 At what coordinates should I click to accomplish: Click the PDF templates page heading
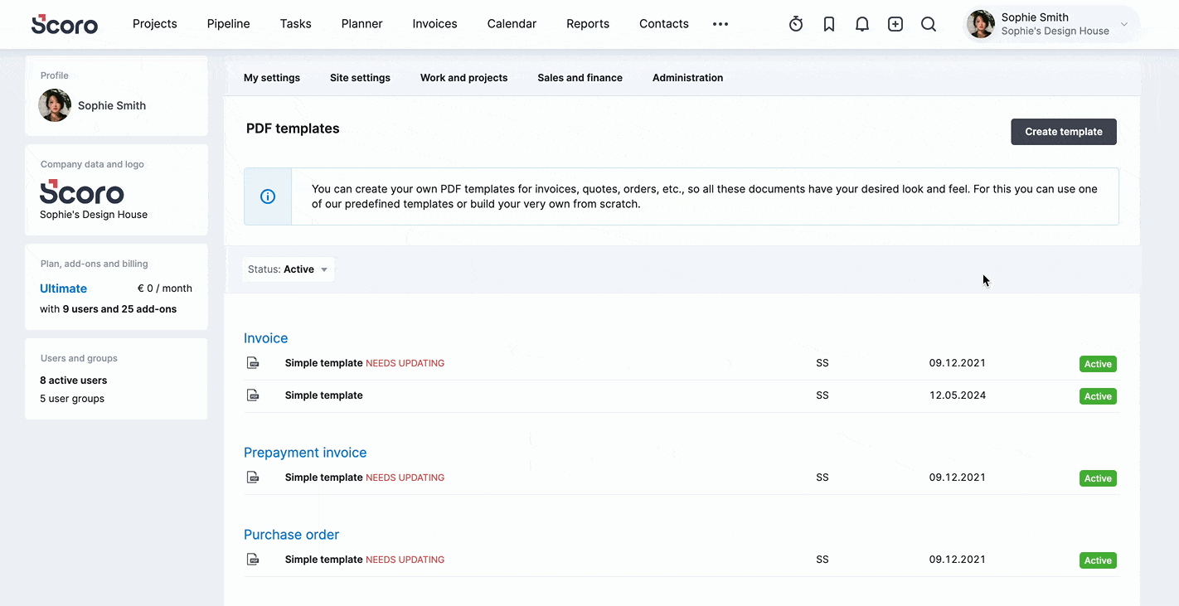[293, 128]
